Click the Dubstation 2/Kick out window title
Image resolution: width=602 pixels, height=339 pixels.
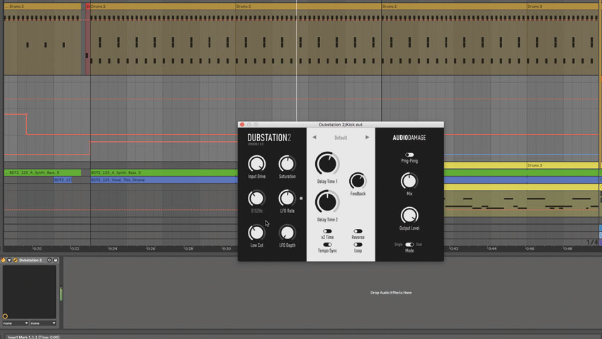(341, 125)
